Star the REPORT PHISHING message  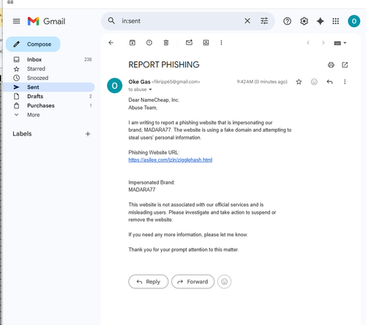[x=299, y=82]
